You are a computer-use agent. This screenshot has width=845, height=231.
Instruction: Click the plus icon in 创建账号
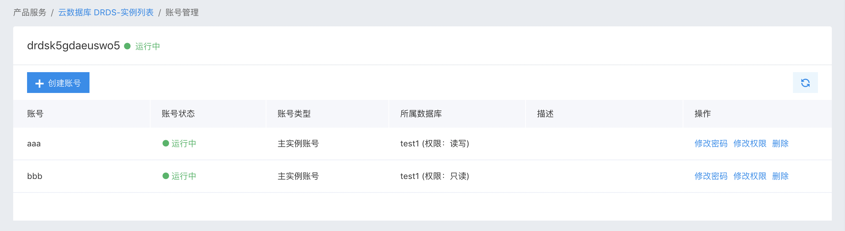[x=40, y=83]
